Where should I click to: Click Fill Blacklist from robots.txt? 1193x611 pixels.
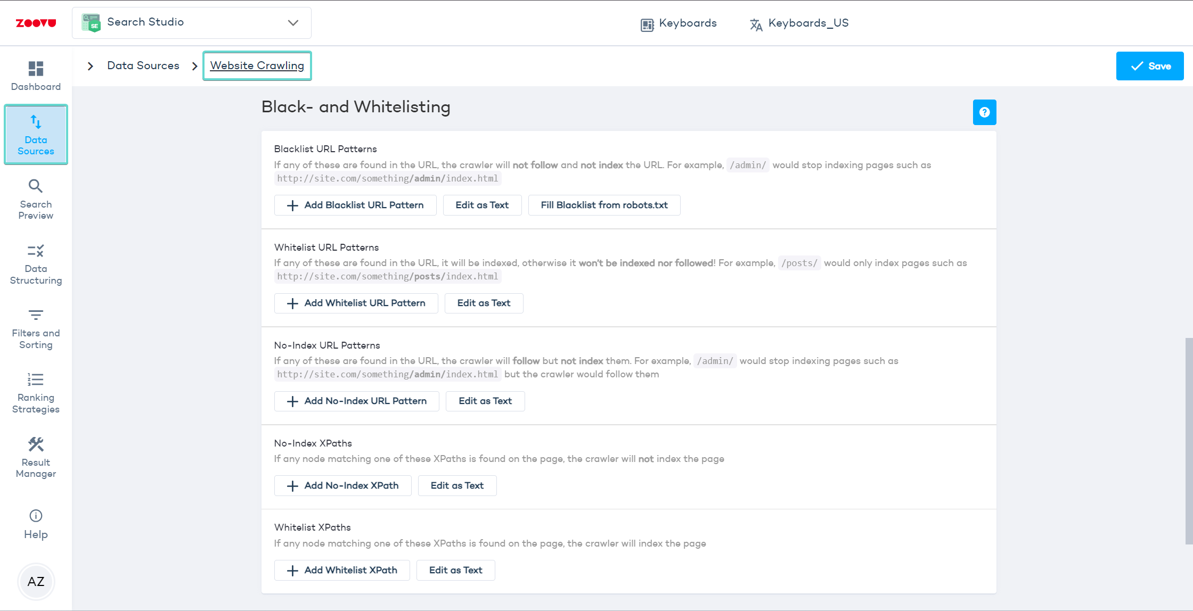pyautogui.click(x=604, y=205)
